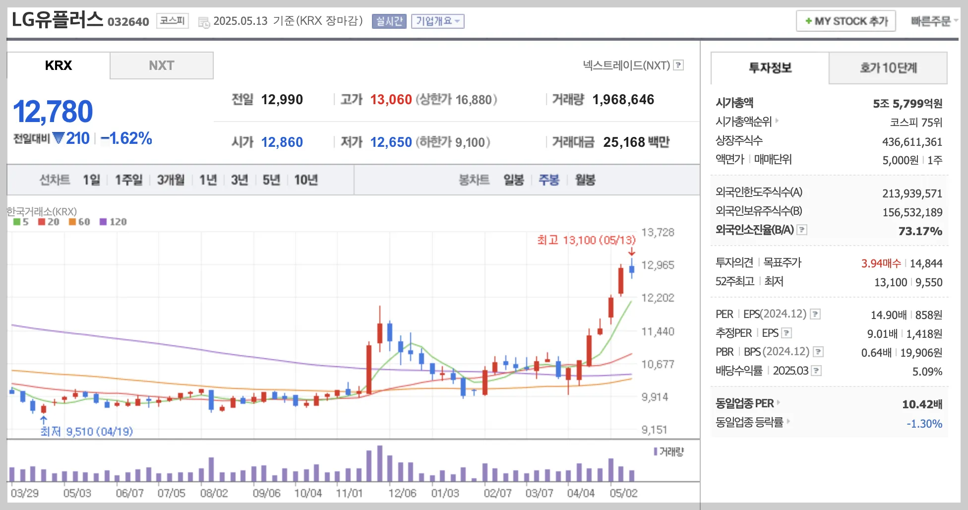Click the current price 12,780
This screenshot has height=510, width=968.
click(x=53, y=111)
